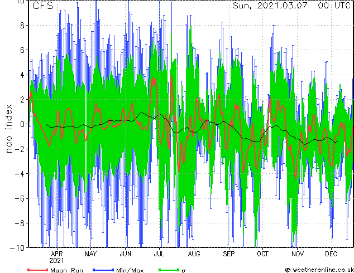The image size is (354, 273).
Task: Click the SEP month label
Action: pos(229,254)
